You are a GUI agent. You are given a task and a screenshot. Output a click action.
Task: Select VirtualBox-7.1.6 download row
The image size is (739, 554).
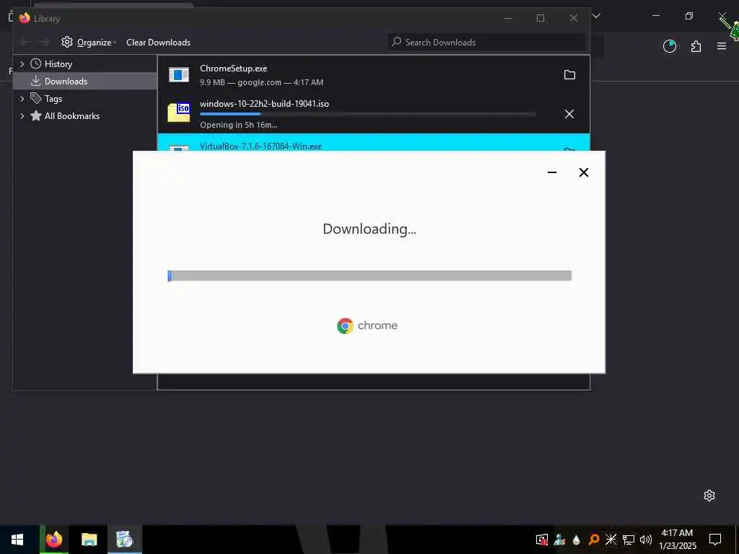pyautogui.click(x=373, y=142)
